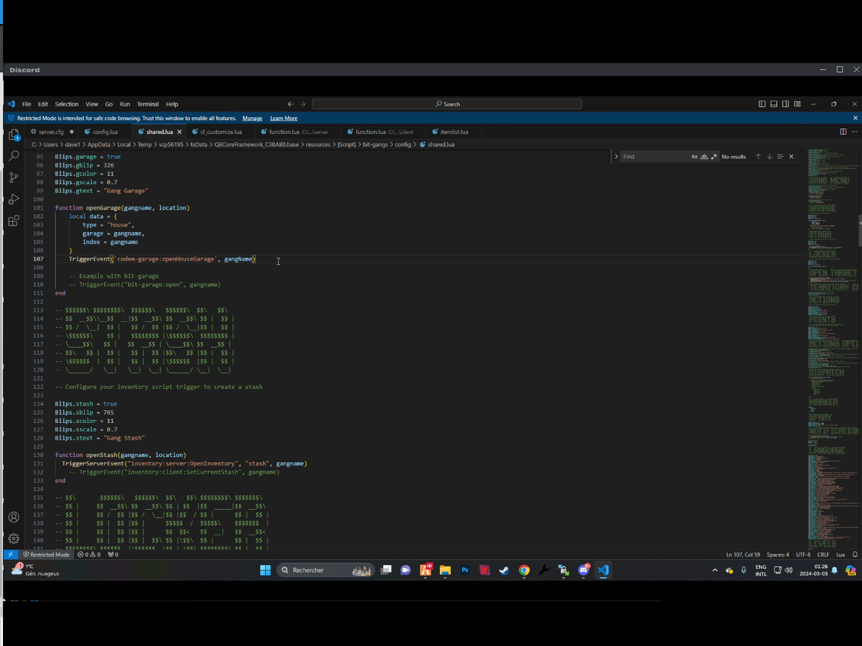
Task: Open the Run and Debug view
Action: [x=14, y=199]
